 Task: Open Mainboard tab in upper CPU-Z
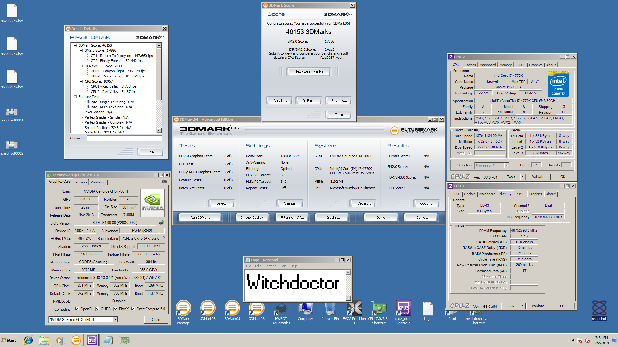488,65
